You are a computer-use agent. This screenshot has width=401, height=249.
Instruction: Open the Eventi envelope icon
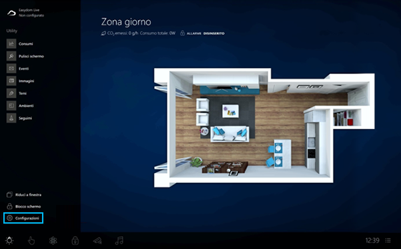pos(11,69)
